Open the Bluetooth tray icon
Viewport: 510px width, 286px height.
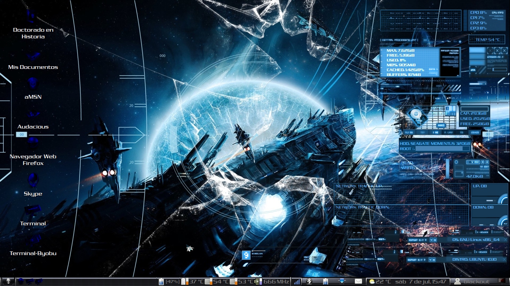(309, 281)
